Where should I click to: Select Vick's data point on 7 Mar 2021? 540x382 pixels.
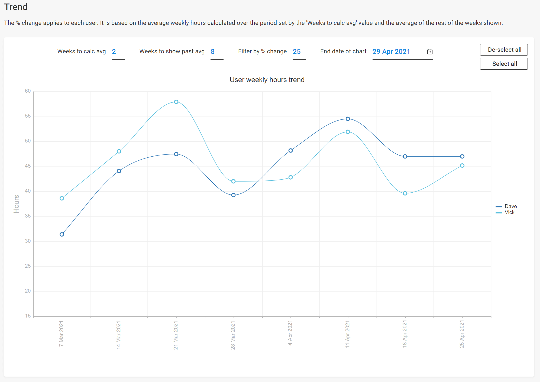tap(62, 198)
